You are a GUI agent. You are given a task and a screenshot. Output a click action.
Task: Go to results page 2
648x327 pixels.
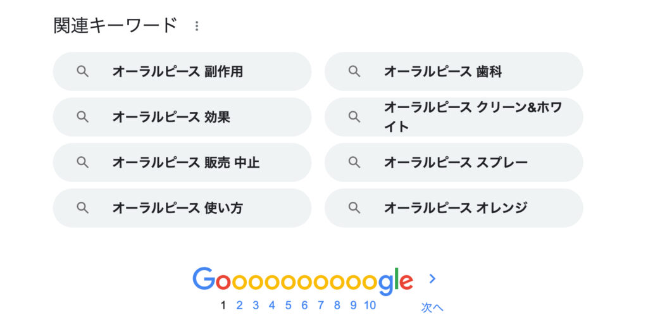(239, 305)
